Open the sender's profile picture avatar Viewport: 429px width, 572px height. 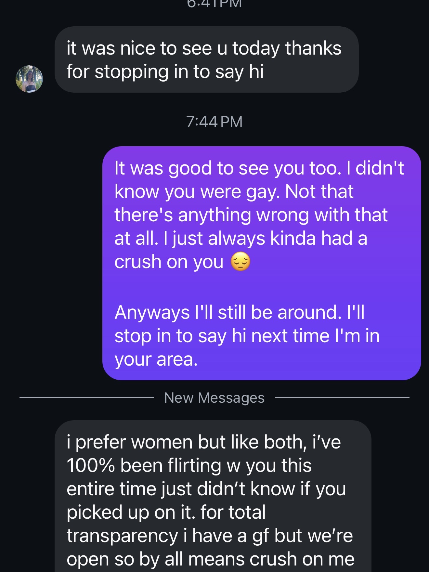point(29,79)
